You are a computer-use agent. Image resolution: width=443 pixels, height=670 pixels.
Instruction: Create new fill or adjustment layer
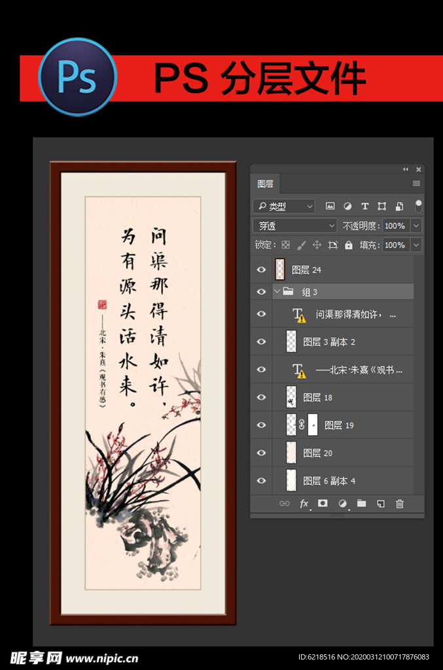[x=342, y=504]
